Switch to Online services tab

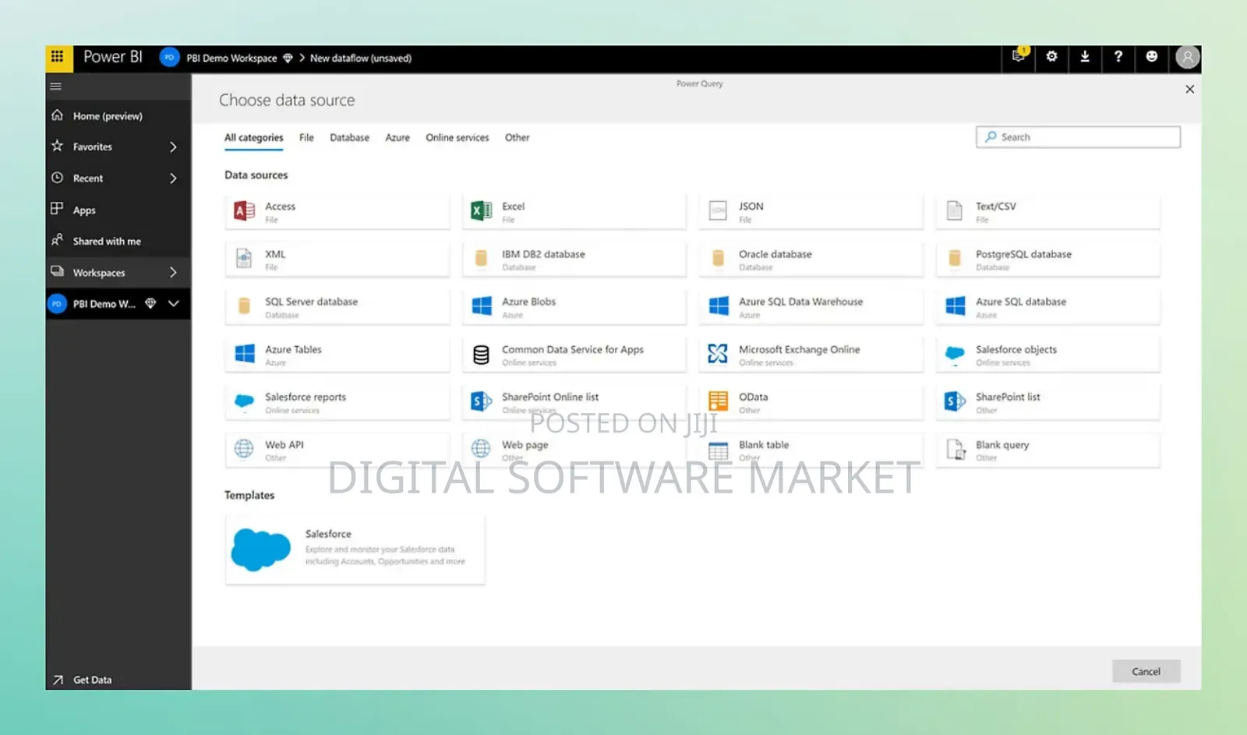coord(457,138)
